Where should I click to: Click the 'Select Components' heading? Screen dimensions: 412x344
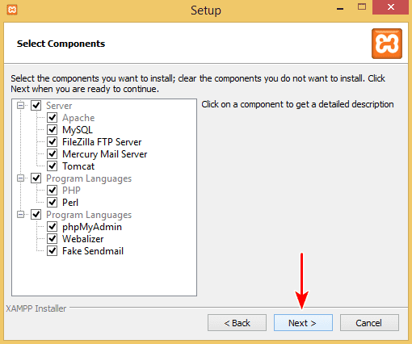coord(61,44)
